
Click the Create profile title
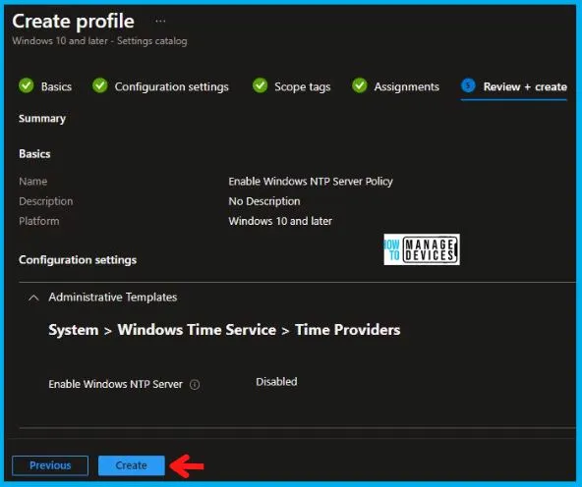(73, 22)
